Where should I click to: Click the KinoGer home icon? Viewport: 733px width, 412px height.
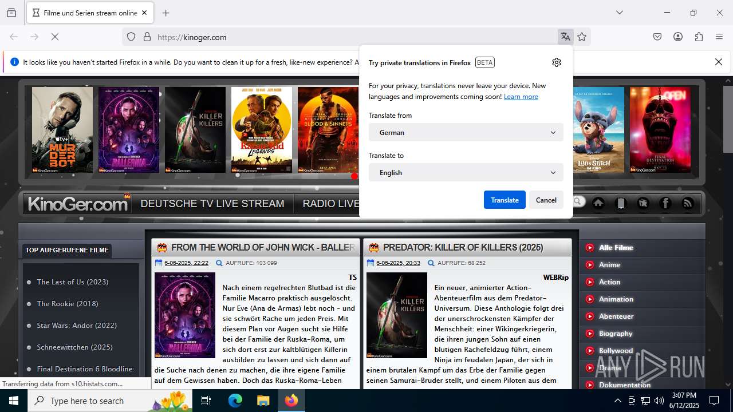coord(598,203)
